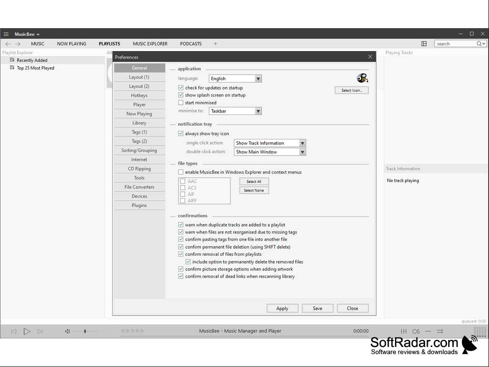Open single click action dropdown
This screenshot has width=489, height=367.
coord(270,143)
